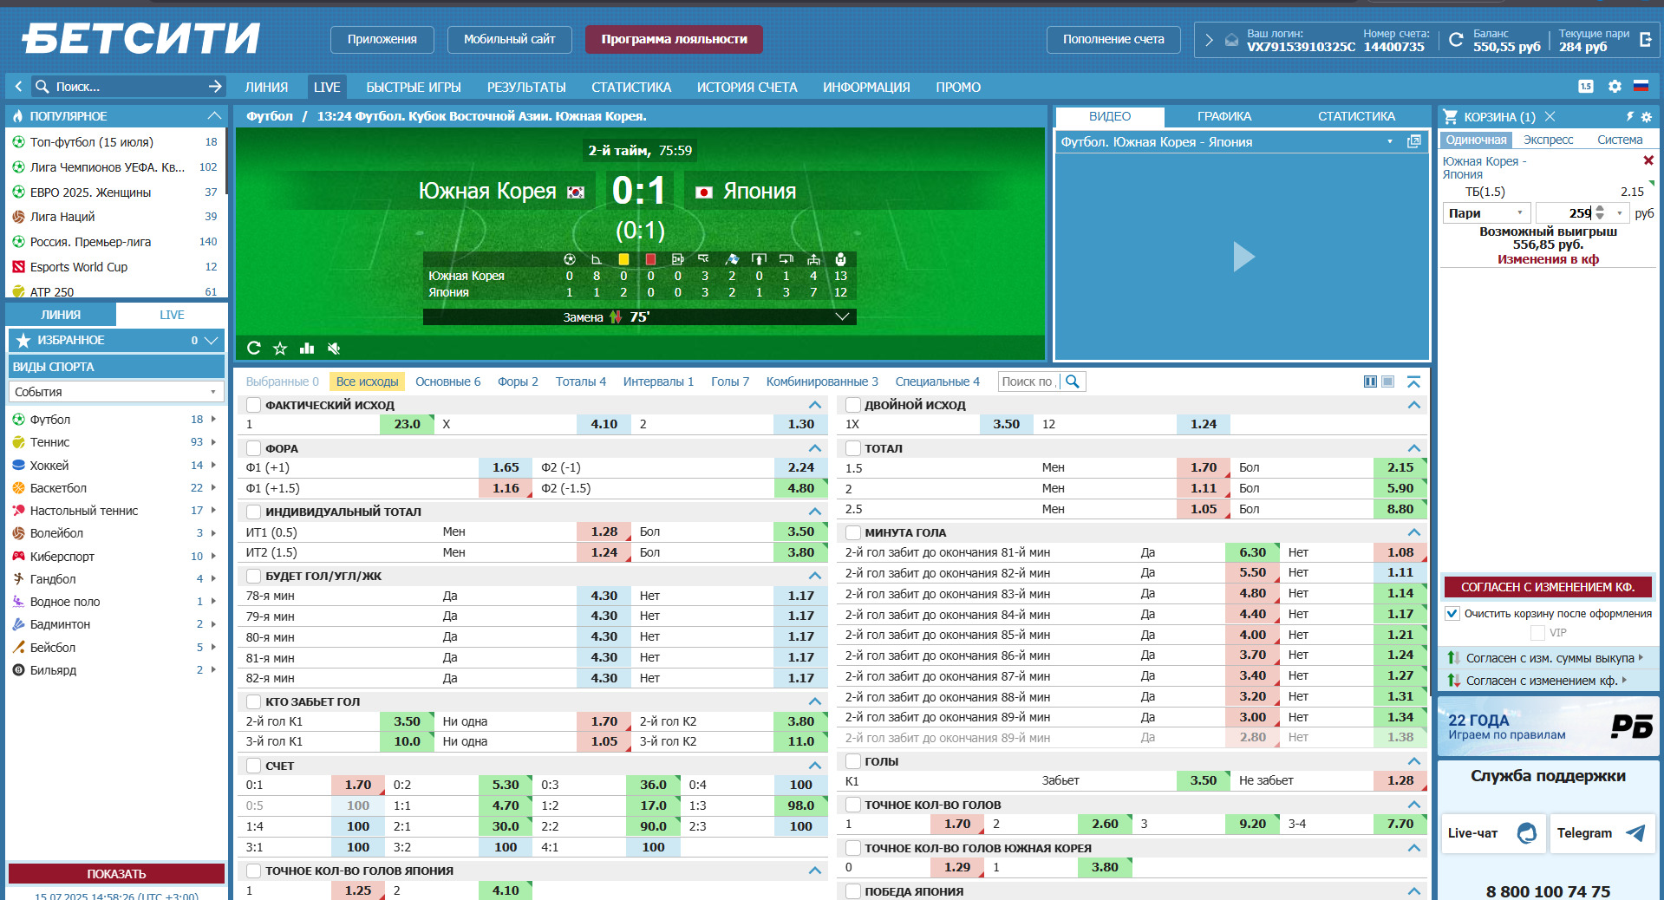The image size is (1664, 900).
Task: Refresh the match scoreboard with the reload icon
Action: pyautogui.click(x=253, y=348)
